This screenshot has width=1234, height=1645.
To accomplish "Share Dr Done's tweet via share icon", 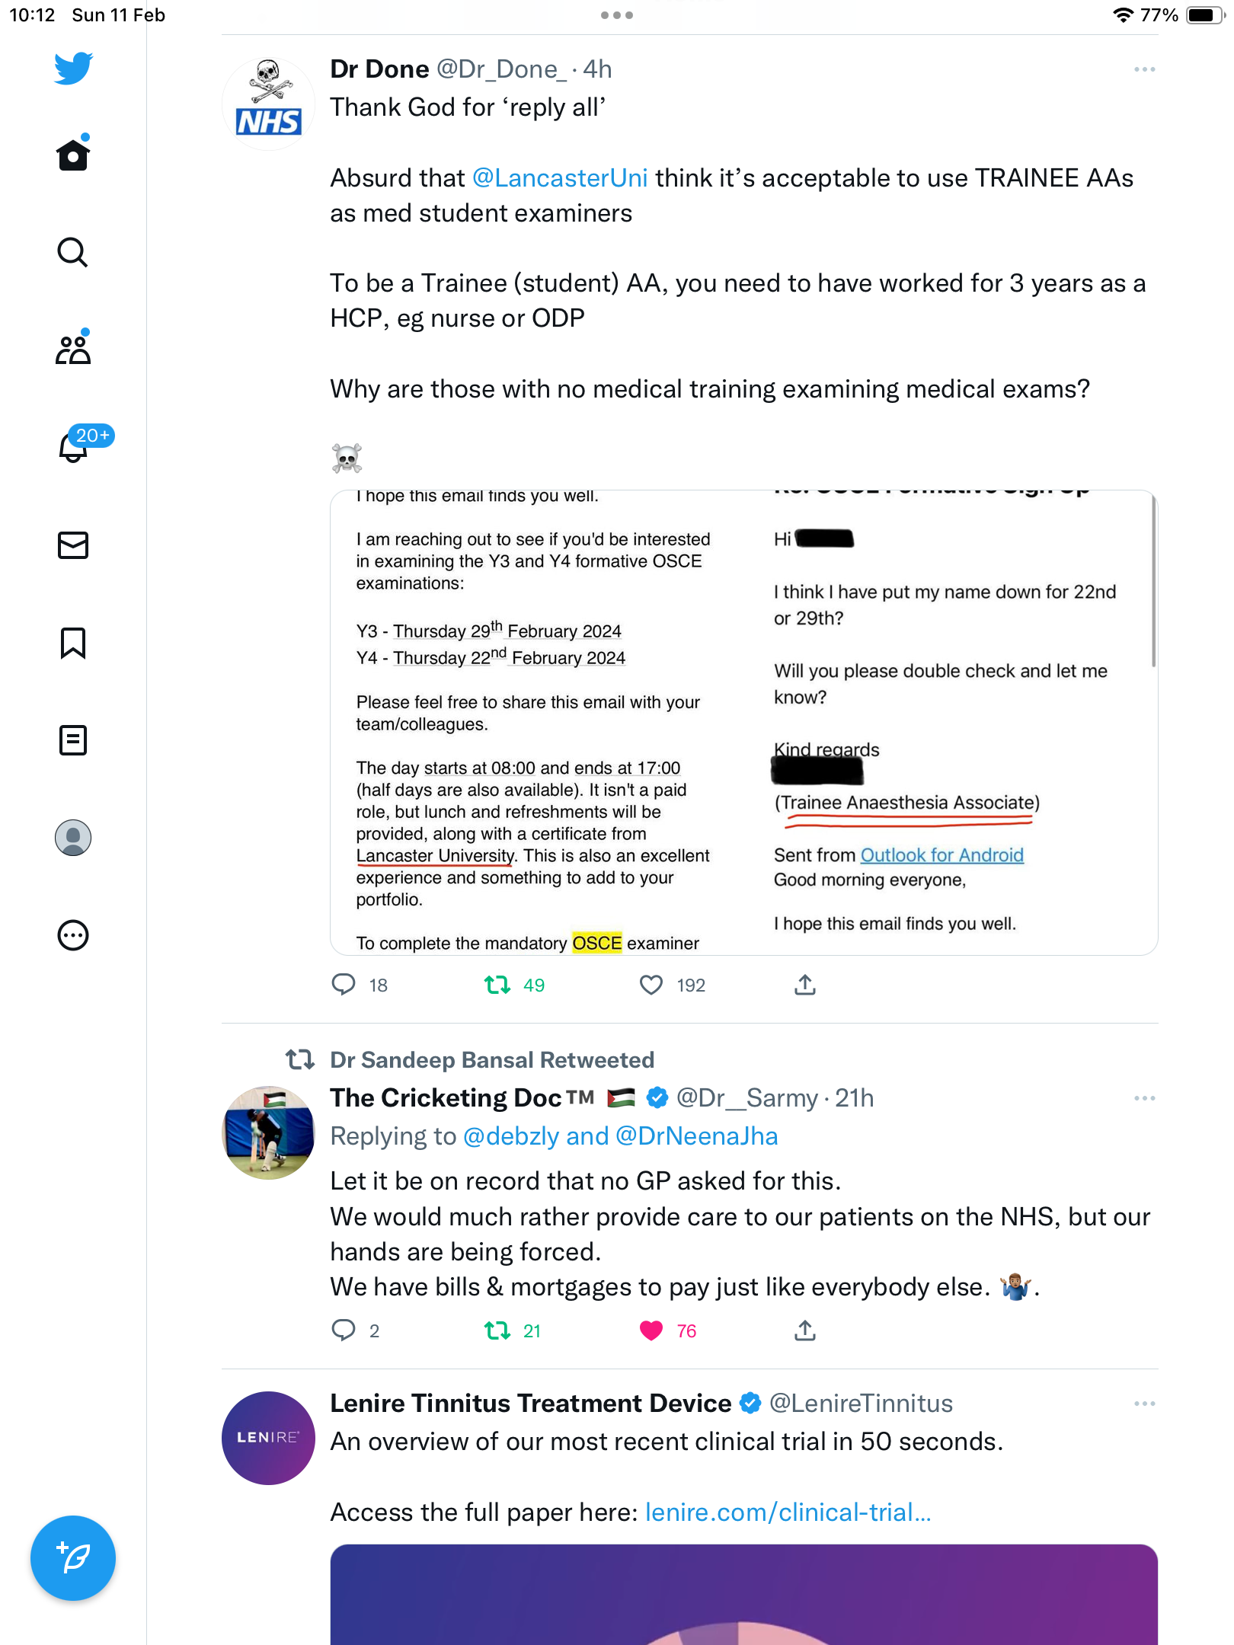I will (x=805, y=985).
